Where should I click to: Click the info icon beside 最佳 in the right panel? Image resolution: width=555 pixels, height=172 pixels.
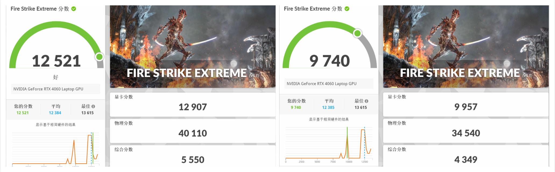[x=366, y=101]
